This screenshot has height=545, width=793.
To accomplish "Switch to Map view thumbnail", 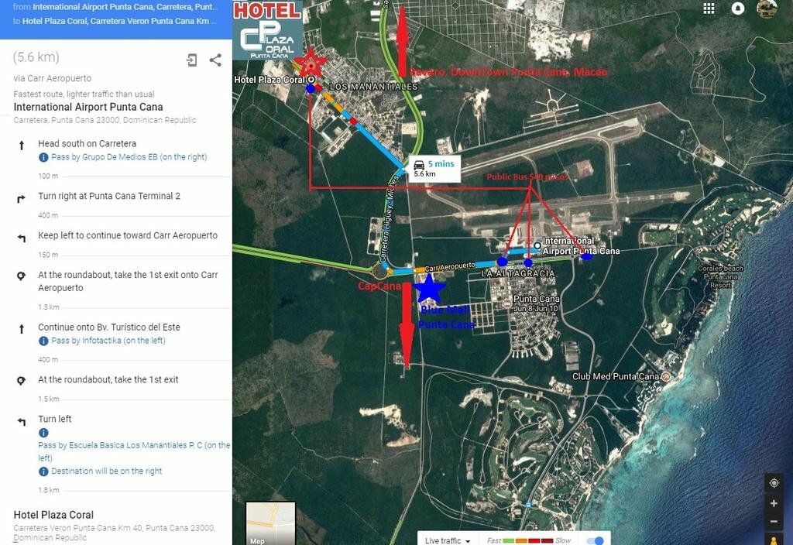I will click(x=270, y=523).
